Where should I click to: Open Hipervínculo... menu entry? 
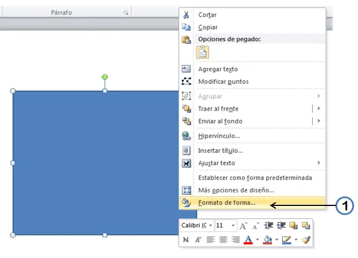[x=252, y=136]
